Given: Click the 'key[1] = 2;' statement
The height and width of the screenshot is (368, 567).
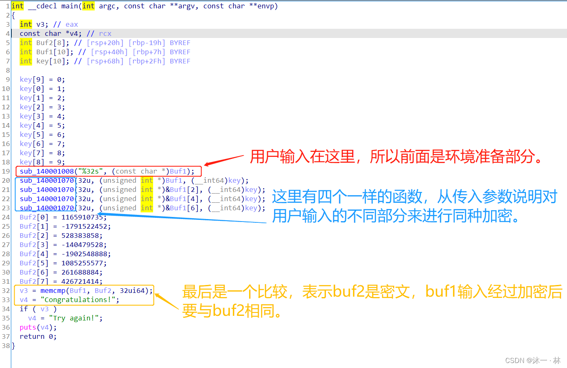Looking at the screenshot, I should [43, 98].
